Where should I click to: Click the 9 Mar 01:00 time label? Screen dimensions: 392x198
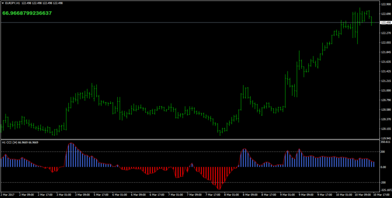pos(287,195)
